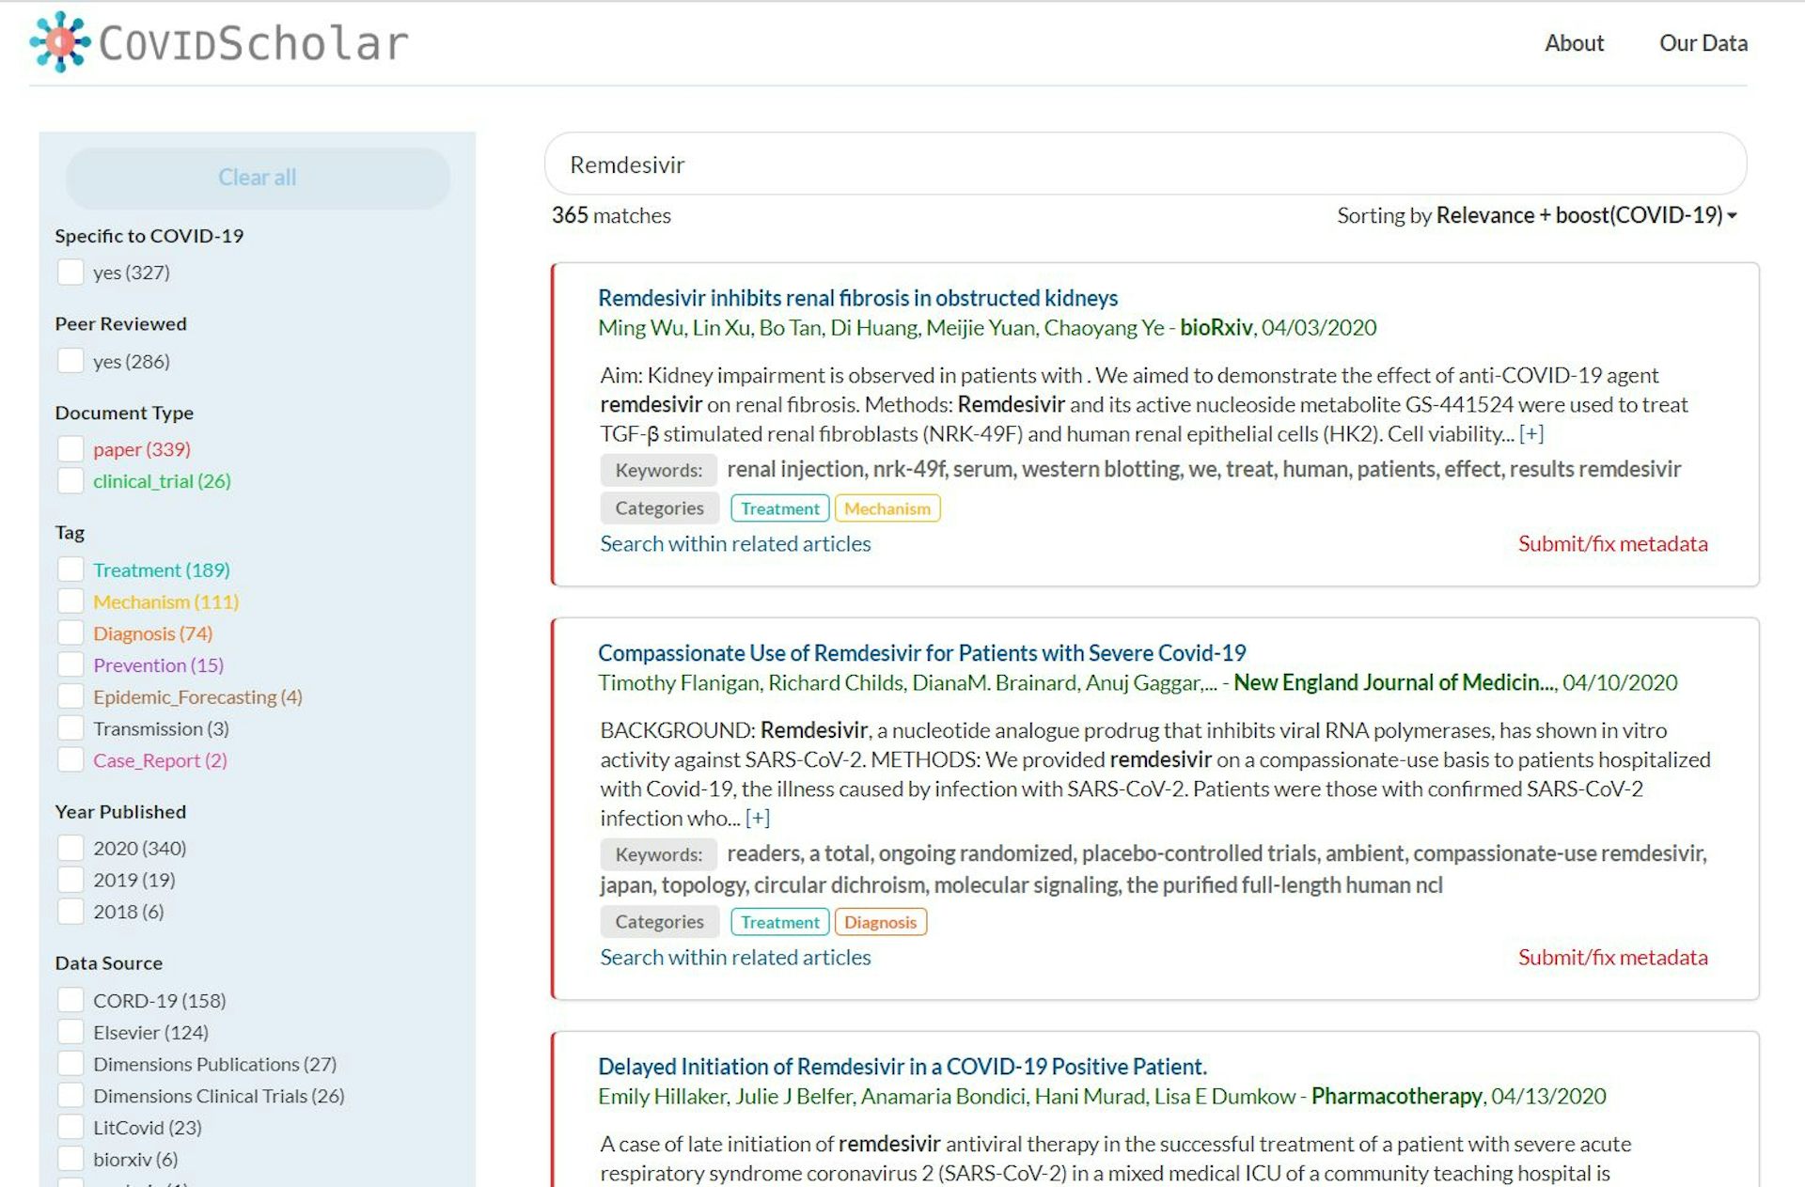The image size is (1805, 1187).
Task: Tick the Elsevier data source checkbox
Action: (71, 1032)
